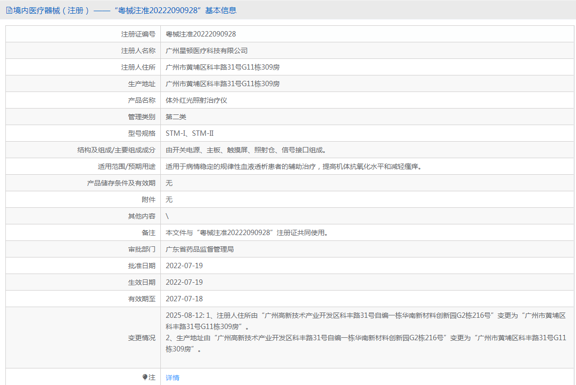This screenshot has height=385, width=576.
Task: Click the 变更情况 row label
Action: [x=142, y=338]
